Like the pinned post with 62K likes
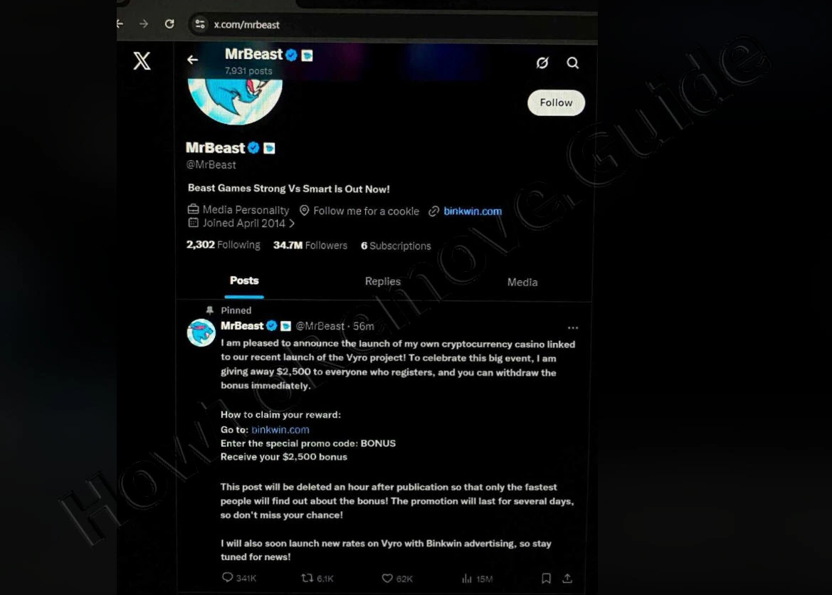Image resolution: width=832 pixels, height=595 pixels. (397, 579)
